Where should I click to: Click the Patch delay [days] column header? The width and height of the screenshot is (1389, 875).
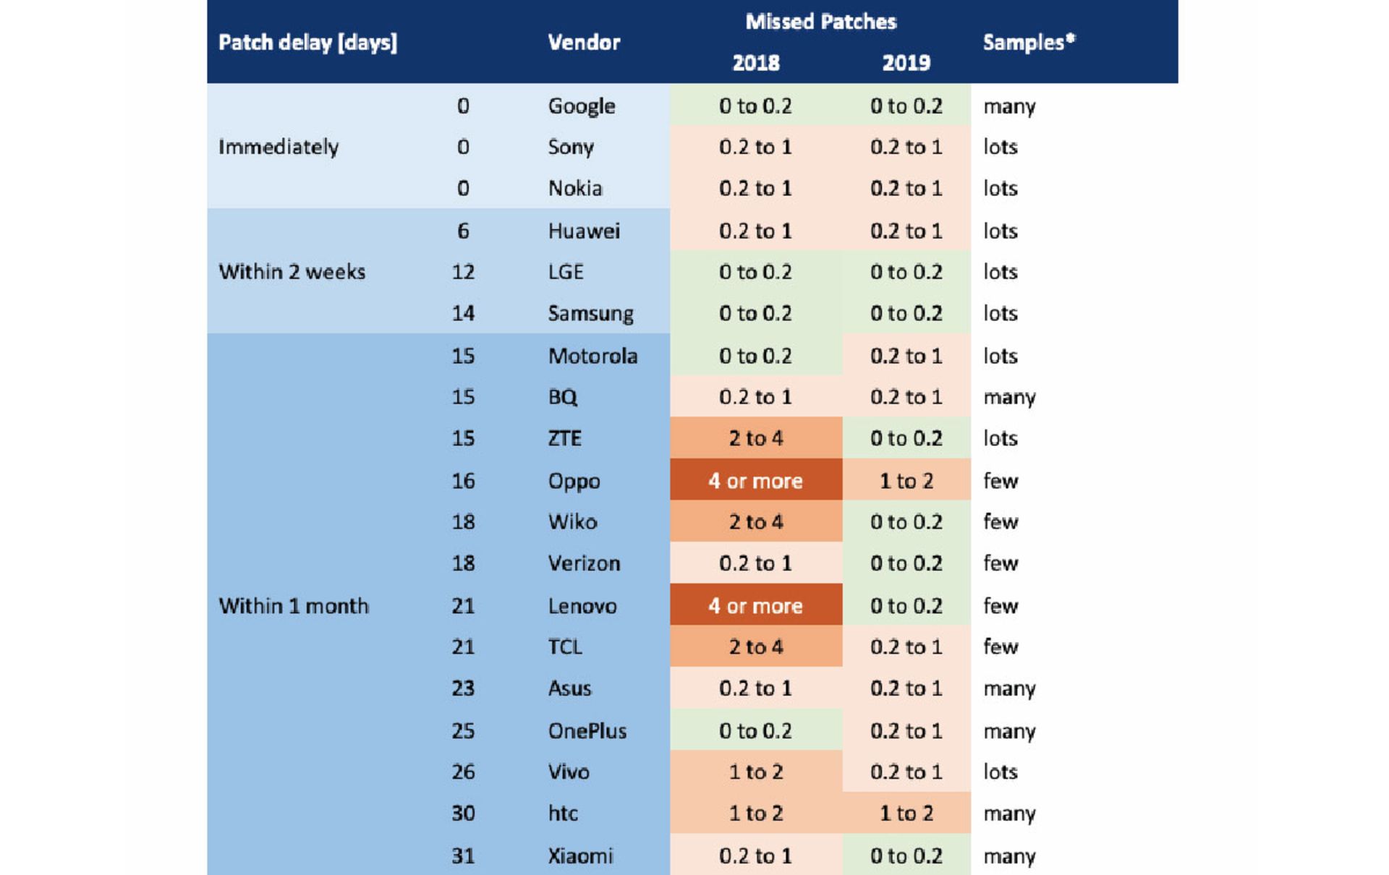[x=307, y=43]
